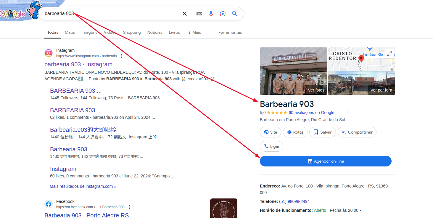The width and height of the screenshot is (433, 218).
Task: Open the barbearia.903 - Instagram result
Action: pyautogui.click(x=78, y=64)
